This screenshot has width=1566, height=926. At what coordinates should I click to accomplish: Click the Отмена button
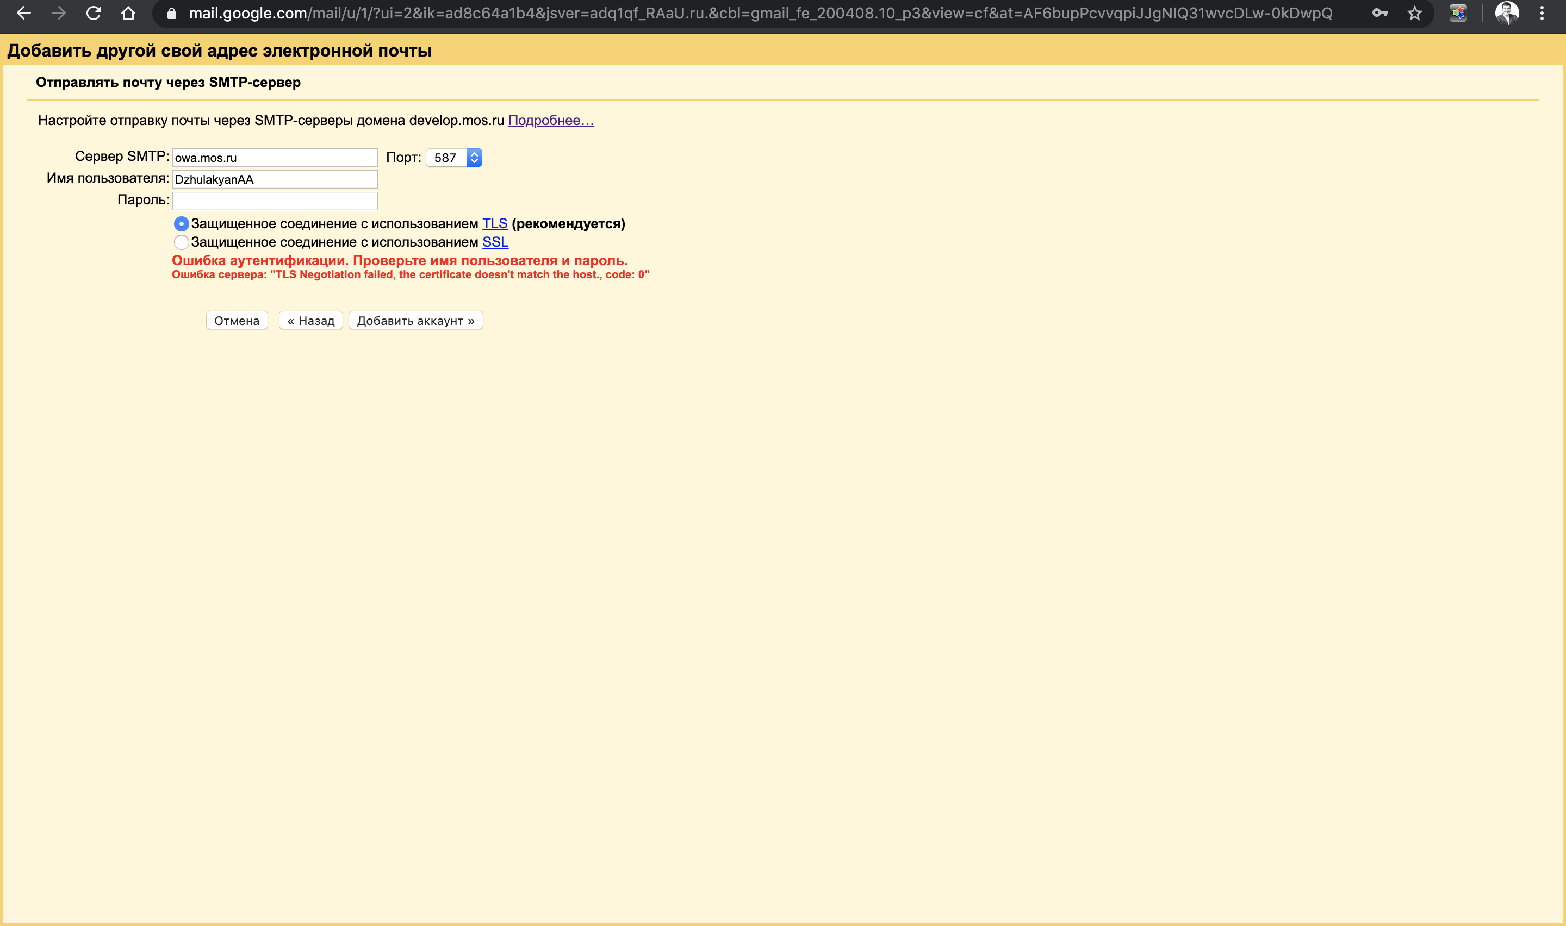237,321
